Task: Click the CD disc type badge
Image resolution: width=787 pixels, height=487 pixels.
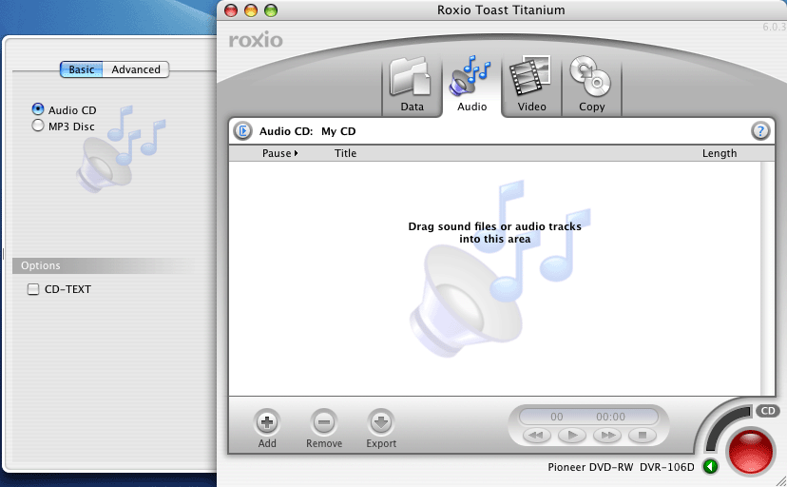Action: 768,411
